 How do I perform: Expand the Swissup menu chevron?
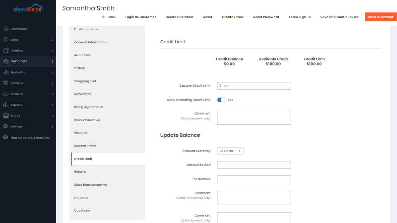(52, 94)
